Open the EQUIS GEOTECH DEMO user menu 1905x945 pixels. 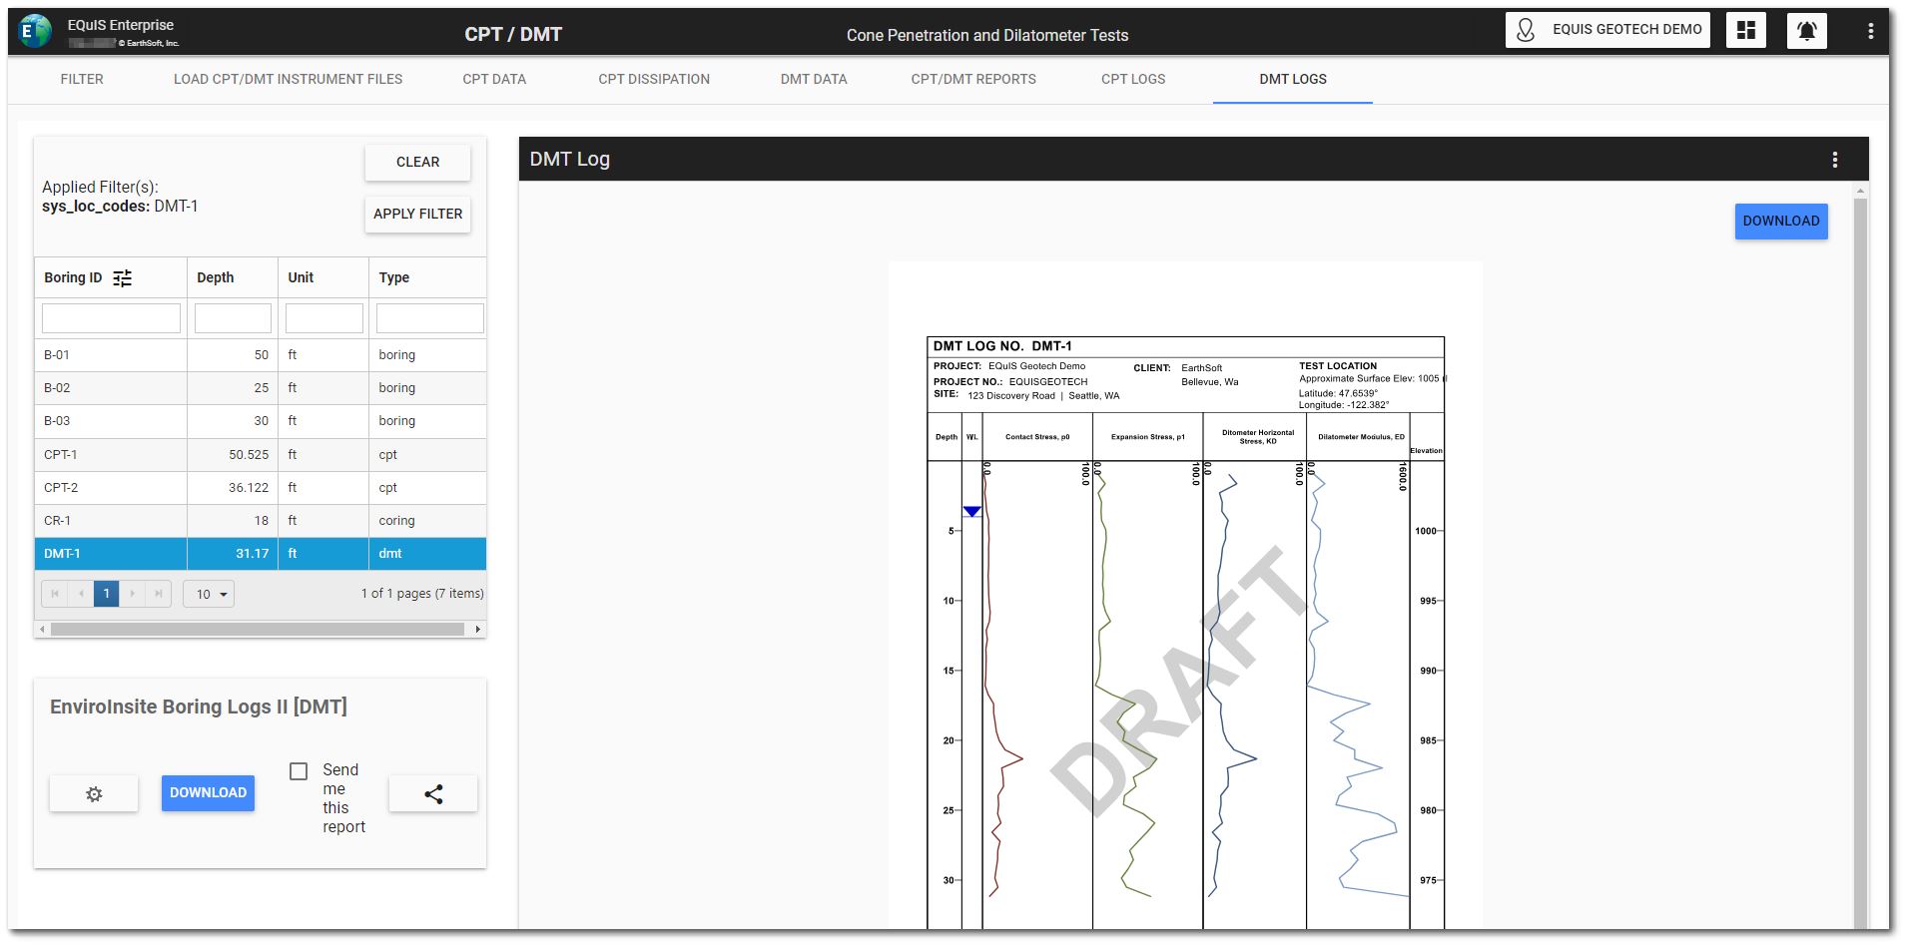coord(1607,30)
